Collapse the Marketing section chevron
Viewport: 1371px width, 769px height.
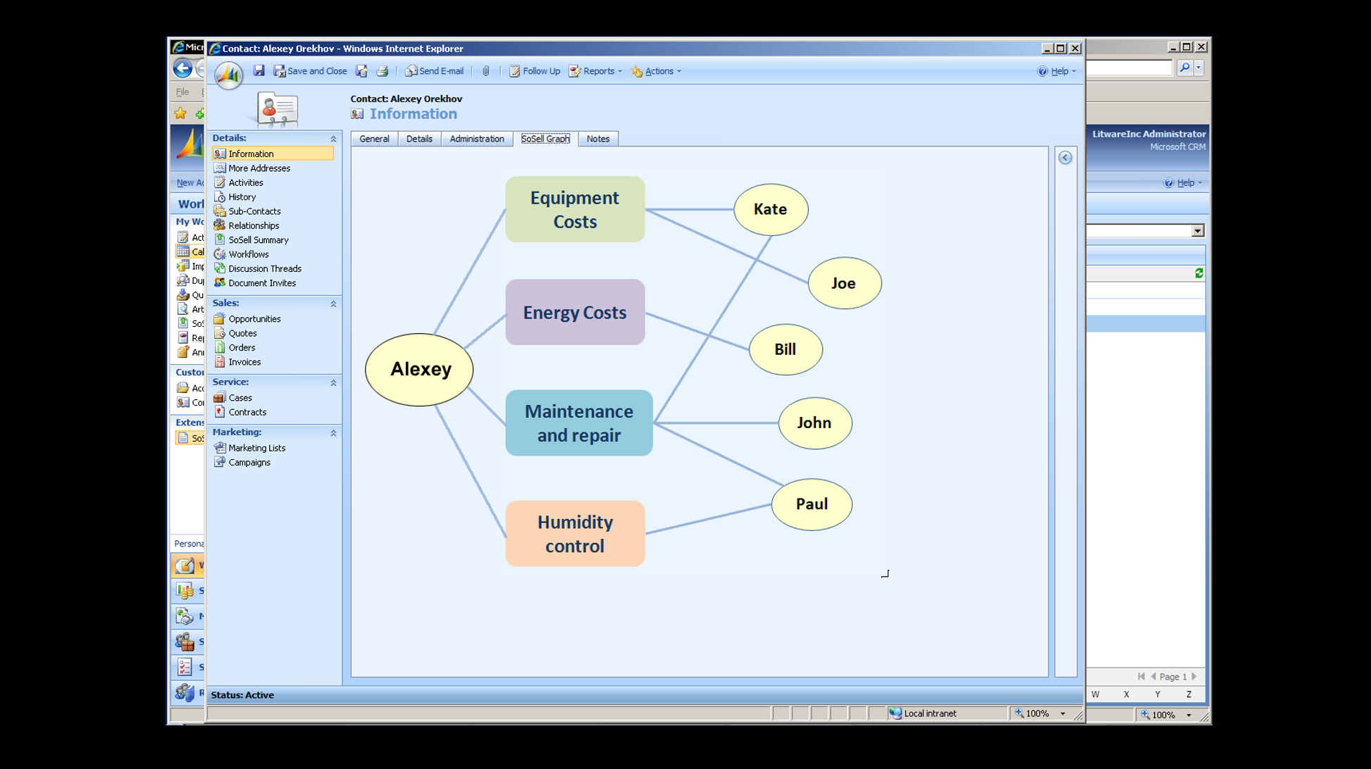click(333, 432)
